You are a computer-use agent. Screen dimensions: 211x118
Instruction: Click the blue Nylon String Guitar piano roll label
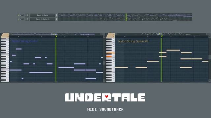(x=25, y=41)
